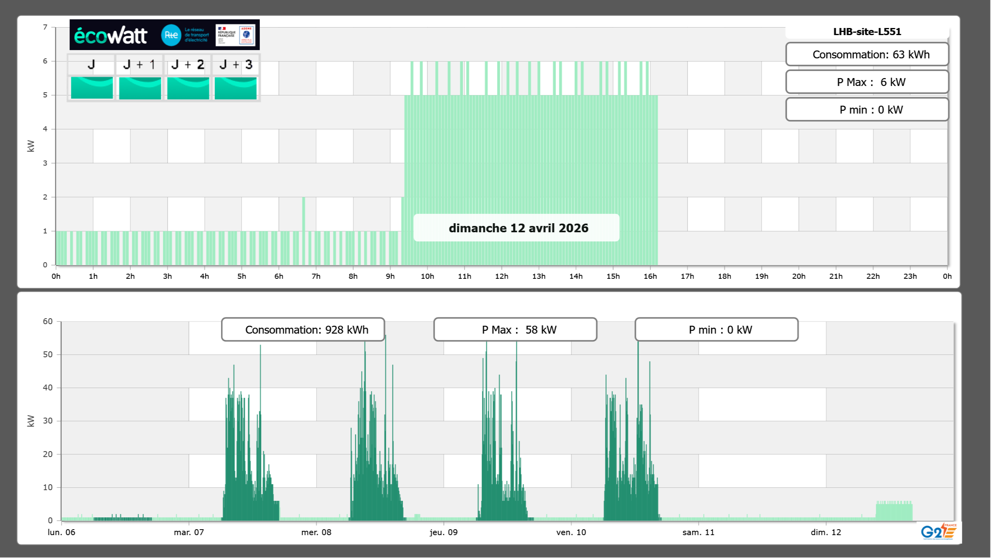Image resolution: width=991 pixels, height=558 pixels.
Task: Click the daily P min : 0 kW box
Action: coord(867,110)
